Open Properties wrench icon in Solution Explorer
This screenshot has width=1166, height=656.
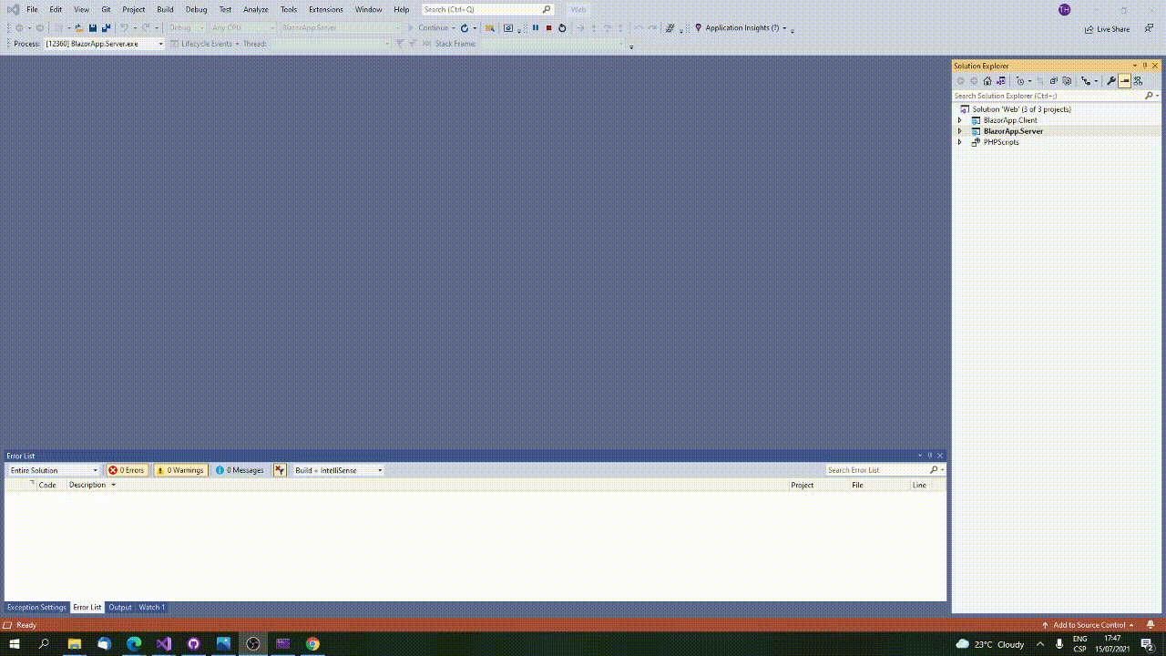(x=1111, y=81)
